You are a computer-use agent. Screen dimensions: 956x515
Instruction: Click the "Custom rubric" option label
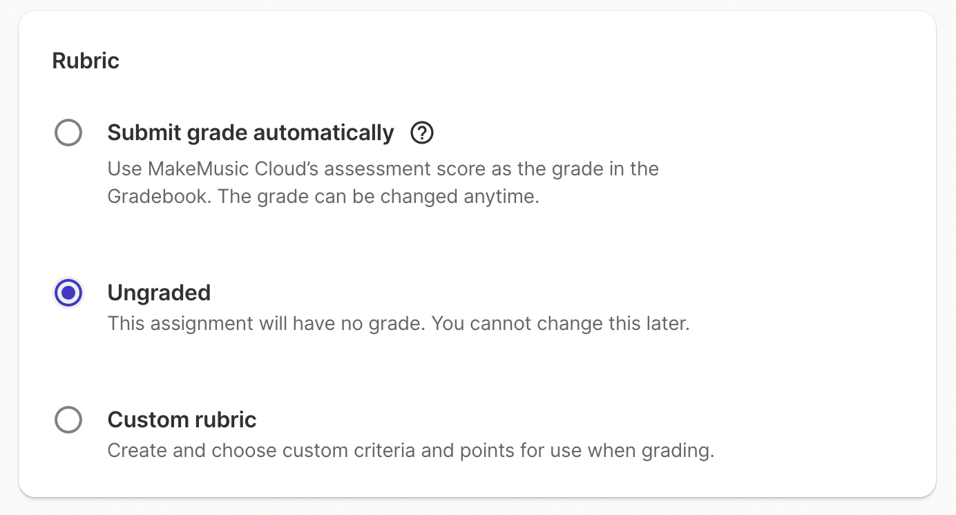[x=182, y=420]
